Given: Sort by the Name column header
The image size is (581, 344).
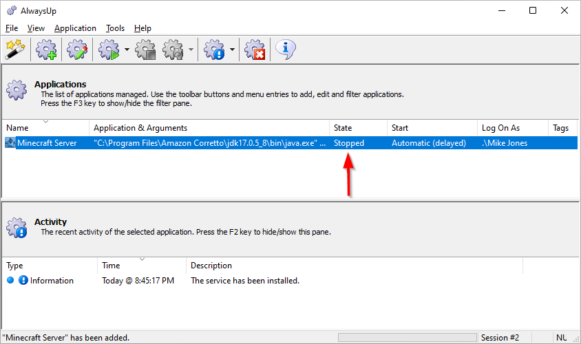Looking at the screenshot, I should (45, 128).
